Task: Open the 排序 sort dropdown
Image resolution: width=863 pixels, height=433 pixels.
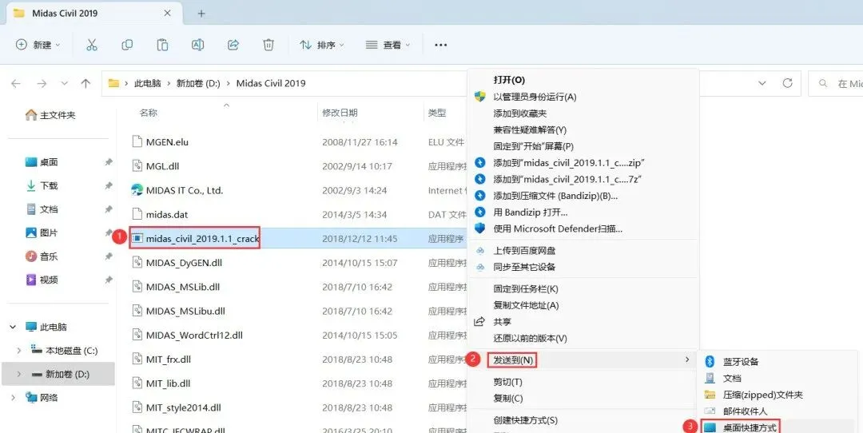Action: 322,45
